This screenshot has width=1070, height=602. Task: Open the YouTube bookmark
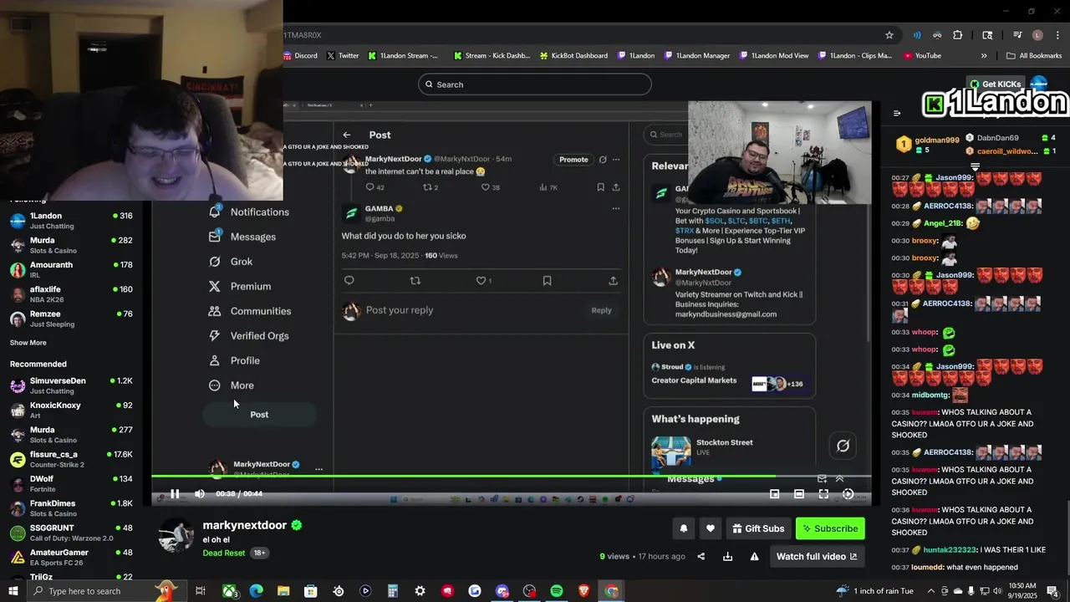(922, 56)
